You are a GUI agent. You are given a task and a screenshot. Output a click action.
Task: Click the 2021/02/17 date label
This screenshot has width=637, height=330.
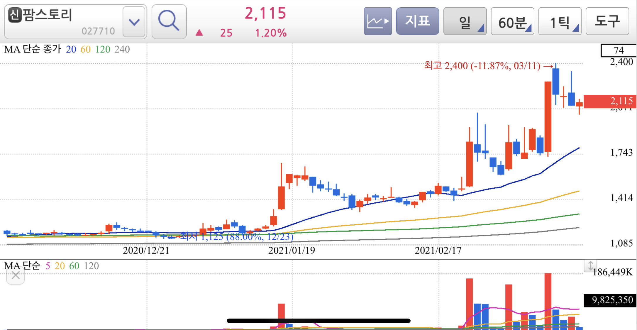tap(438, 251)
